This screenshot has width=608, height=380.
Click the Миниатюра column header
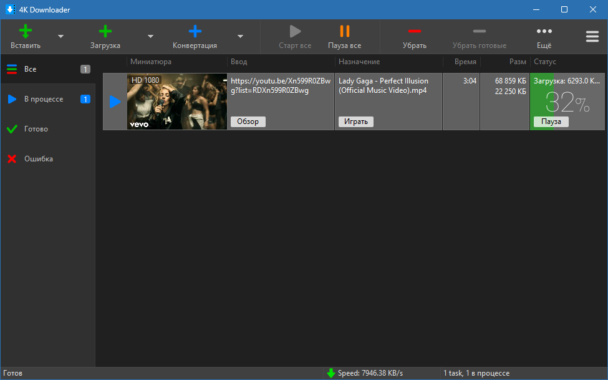coord(151,62)
